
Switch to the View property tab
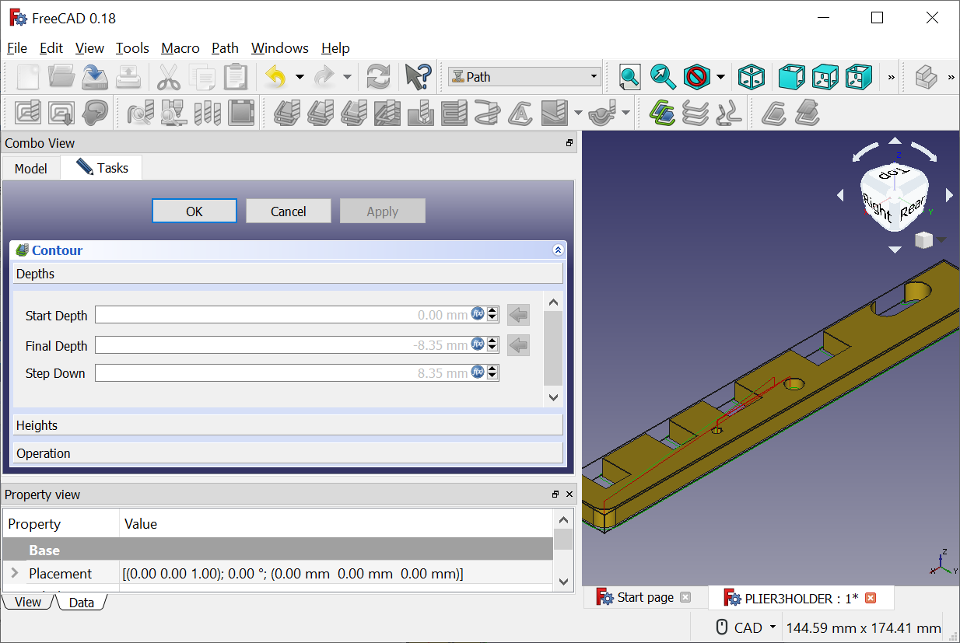click(x=28, y=602)
